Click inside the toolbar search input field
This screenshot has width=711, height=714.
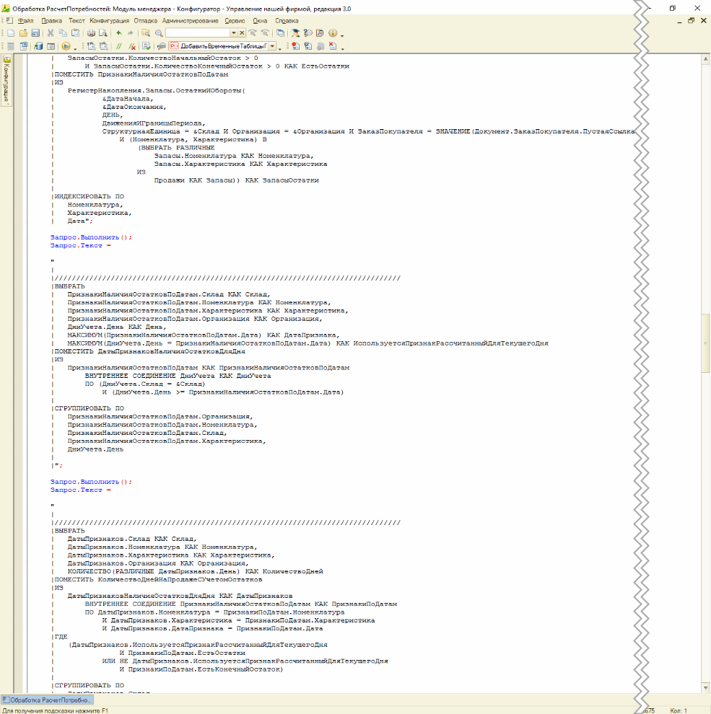point(197,33)
